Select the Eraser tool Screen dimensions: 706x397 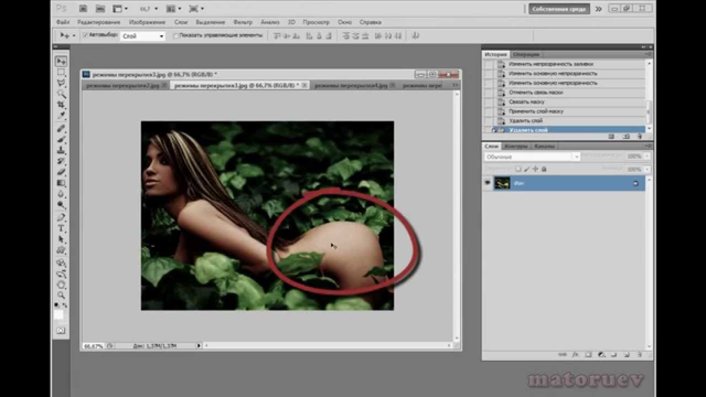61,172
